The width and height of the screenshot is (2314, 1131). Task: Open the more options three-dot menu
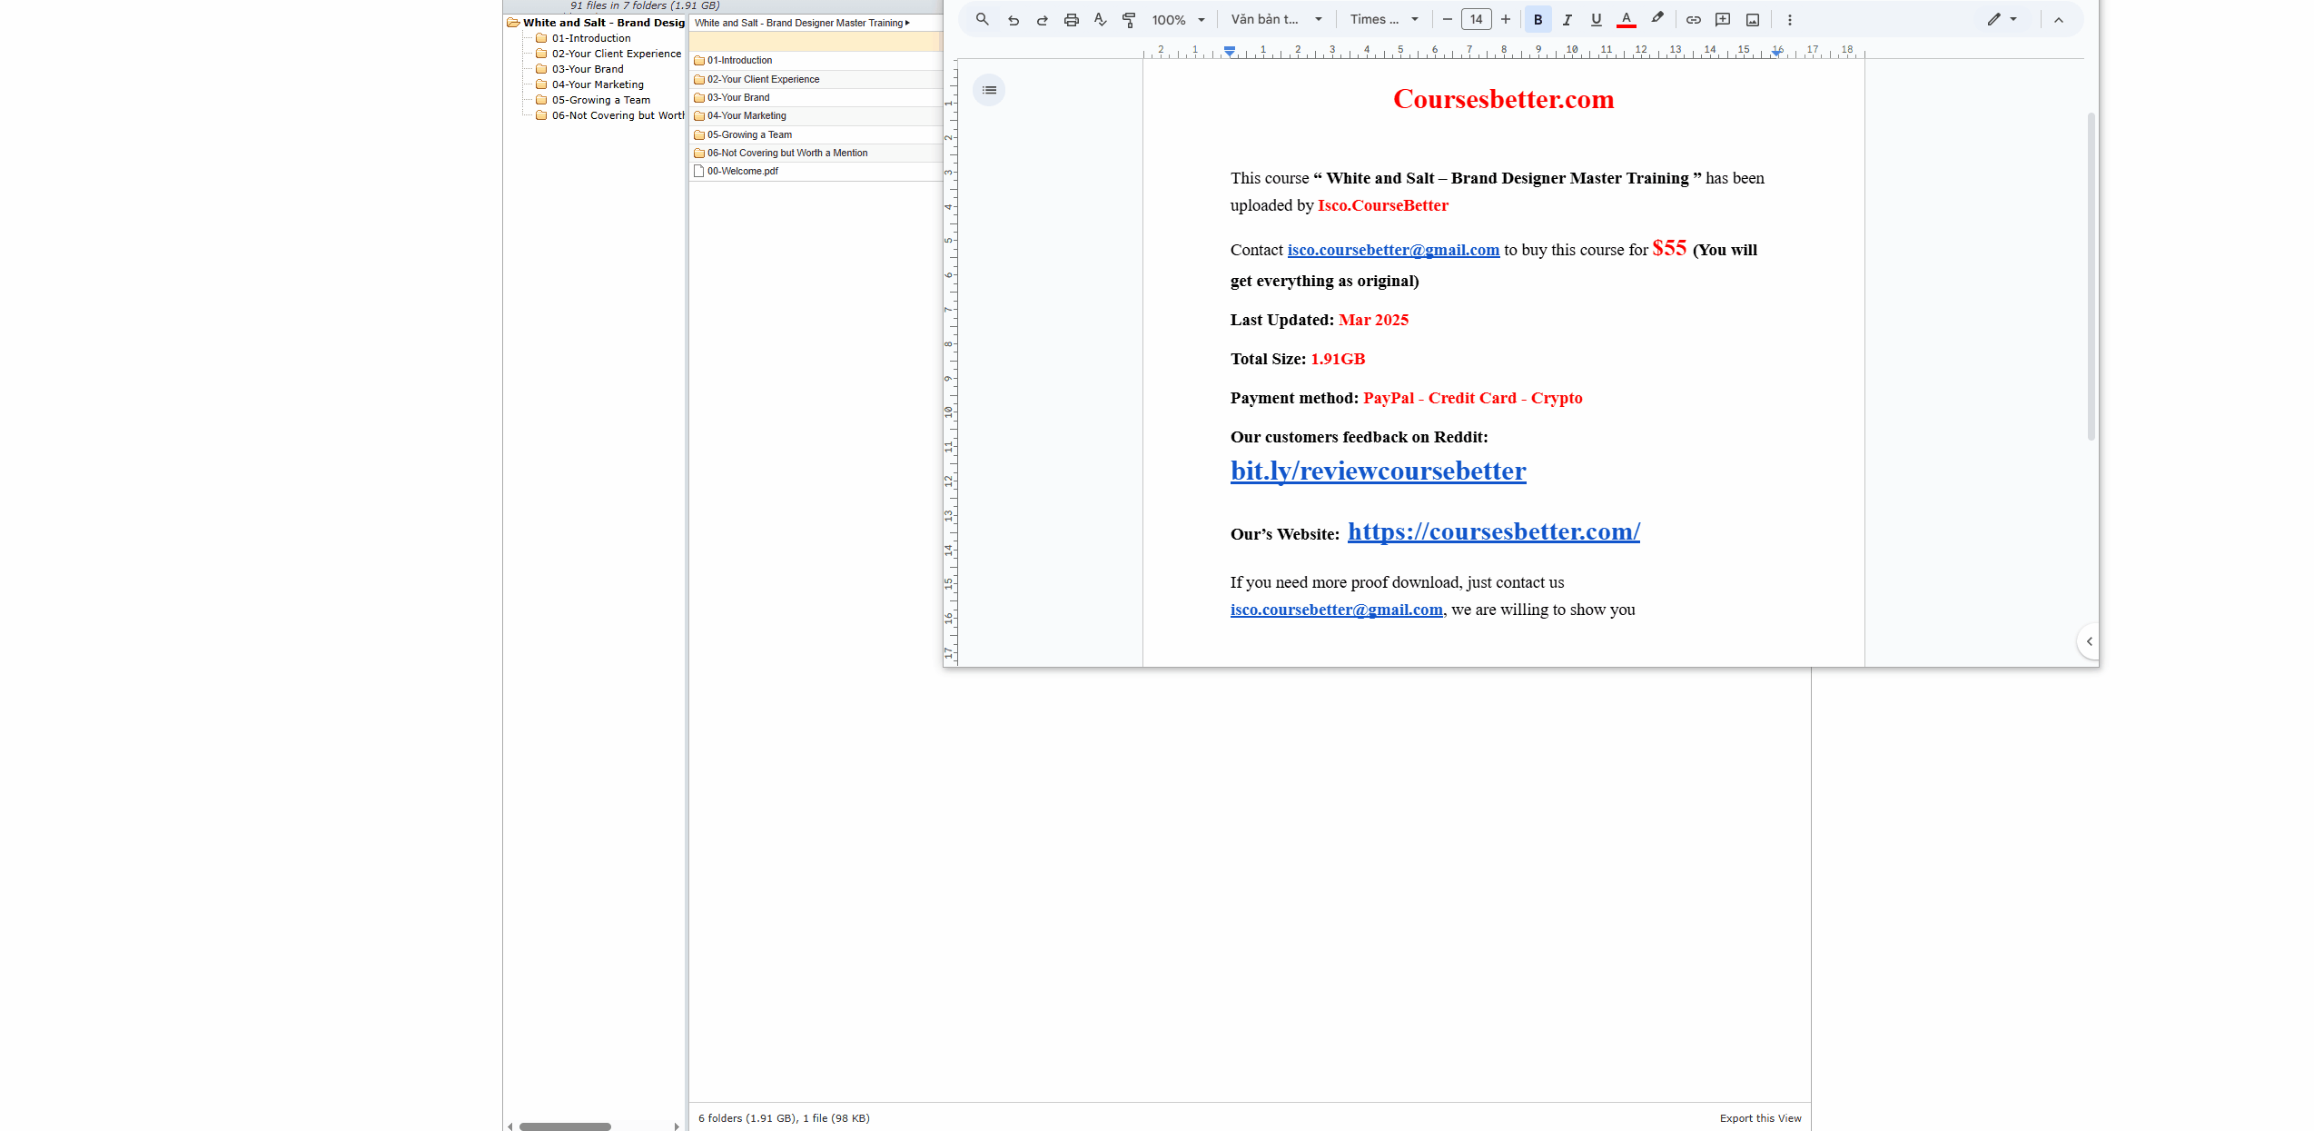[x=1790, y=19]
